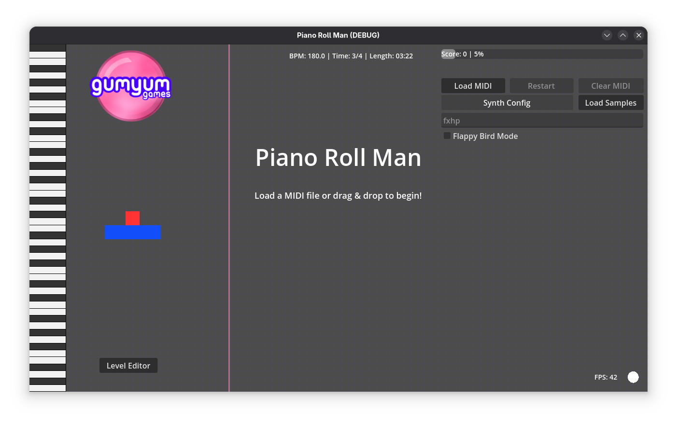The image size is (677, 424).
Task: Click the BPM and Time info label
Action: pos(351,56)
